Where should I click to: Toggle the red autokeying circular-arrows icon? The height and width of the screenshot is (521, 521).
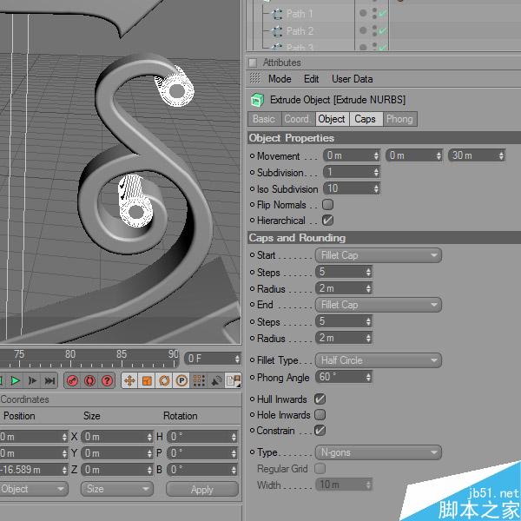coord(89,381)
